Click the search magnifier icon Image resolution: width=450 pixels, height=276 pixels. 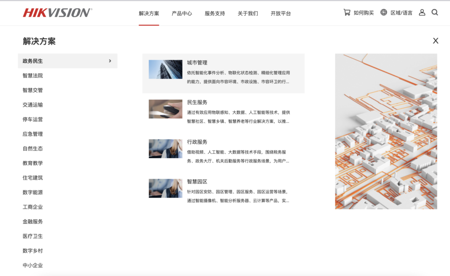pyautogui.click(x=435, y=12)
